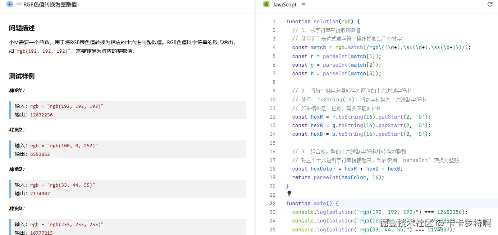Click the green JavaScript language icon

pyautogui.click(x=266, y=4)
